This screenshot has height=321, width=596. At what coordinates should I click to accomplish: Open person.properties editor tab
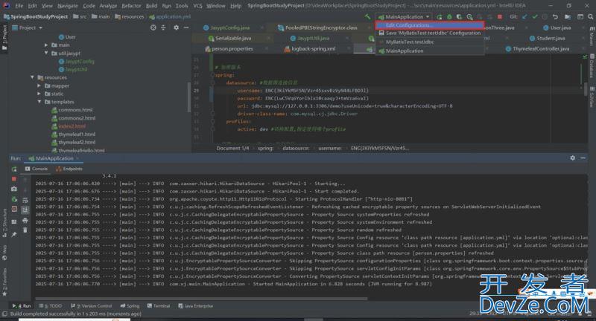[232, 49]
